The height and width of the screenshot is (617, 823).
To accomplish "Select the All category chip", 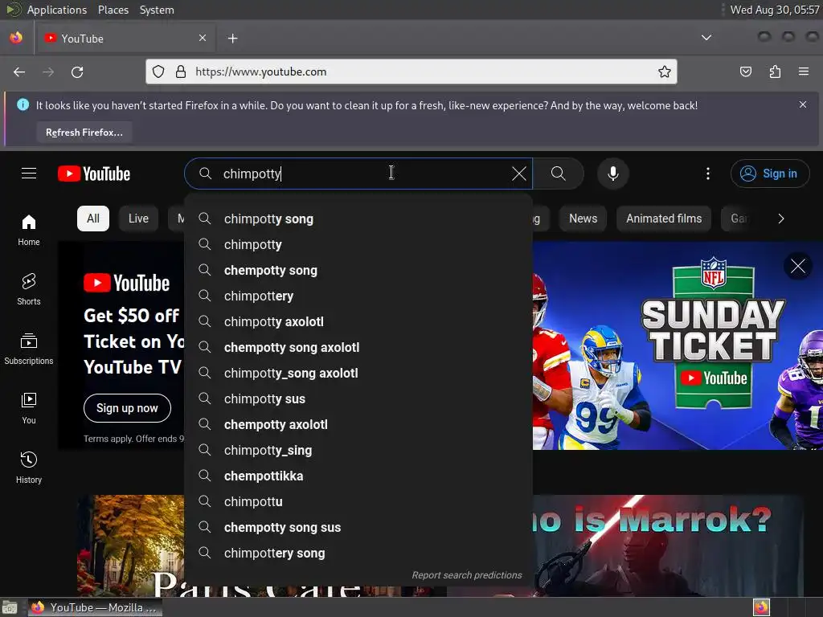I will 93,219.
